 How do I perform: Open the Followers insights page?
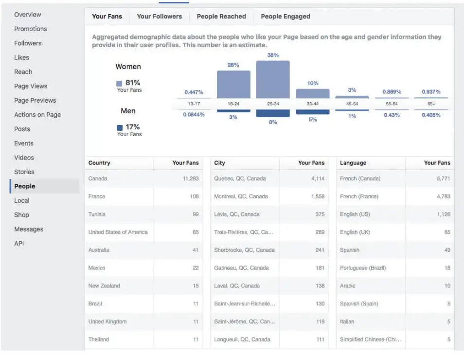[28, 43]
